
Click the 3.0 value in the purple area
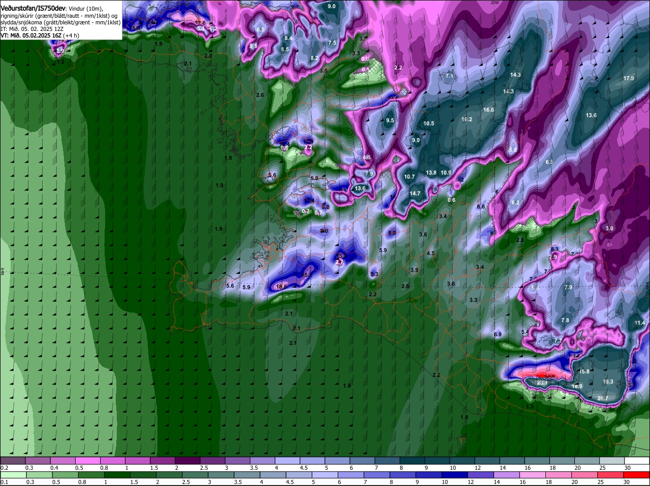(609, 228)
